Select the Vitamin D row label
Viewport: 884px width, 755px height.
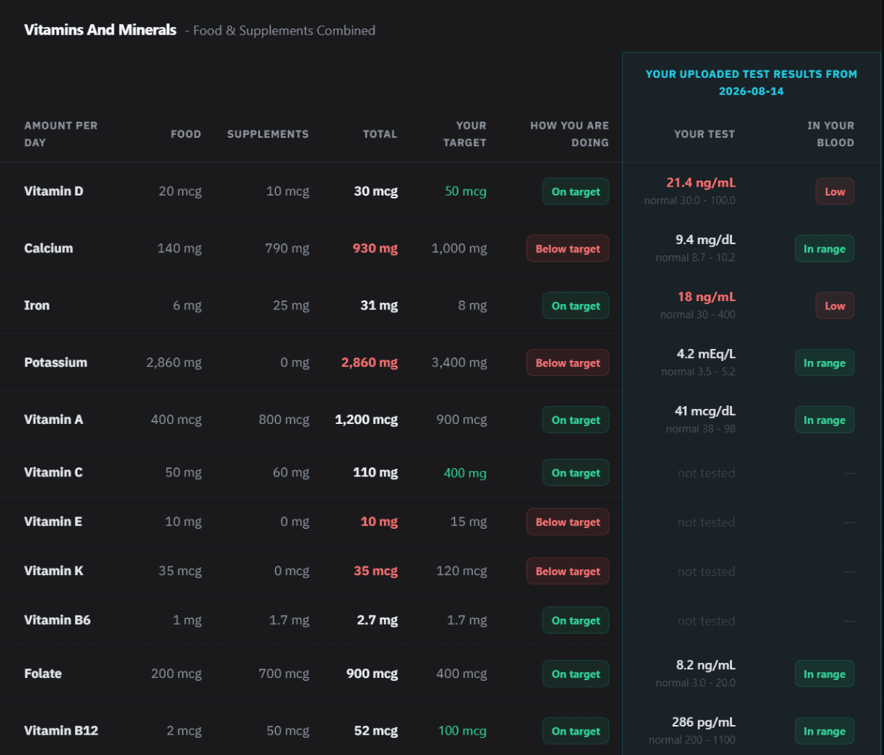point(54,191)
